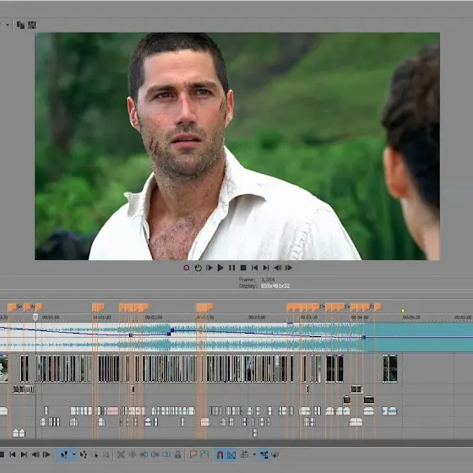Viewport: 473px width, 473px height.
Task: Select the Selection Edit tool
Action: coord(95,454)
